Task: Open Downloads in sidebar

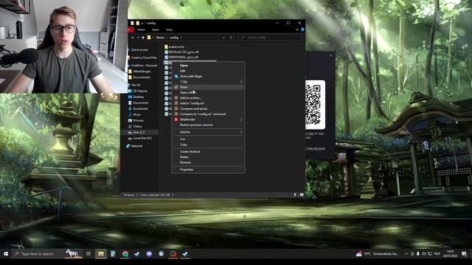Action: [138, 109]
